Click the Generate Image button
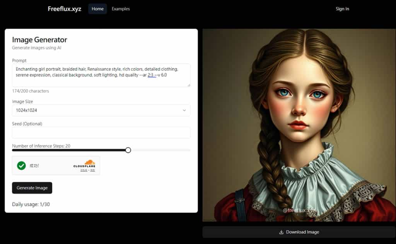The height and width of the screenshot is (244, 396). pos(32,188)
